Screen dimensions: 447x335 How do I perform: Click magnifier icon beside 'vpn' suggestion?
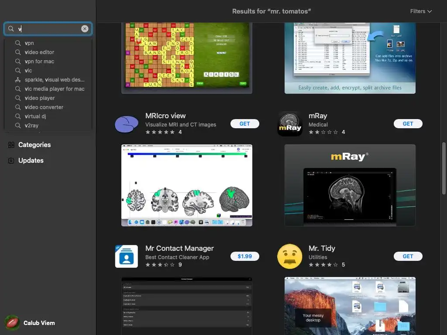[17, 43]
